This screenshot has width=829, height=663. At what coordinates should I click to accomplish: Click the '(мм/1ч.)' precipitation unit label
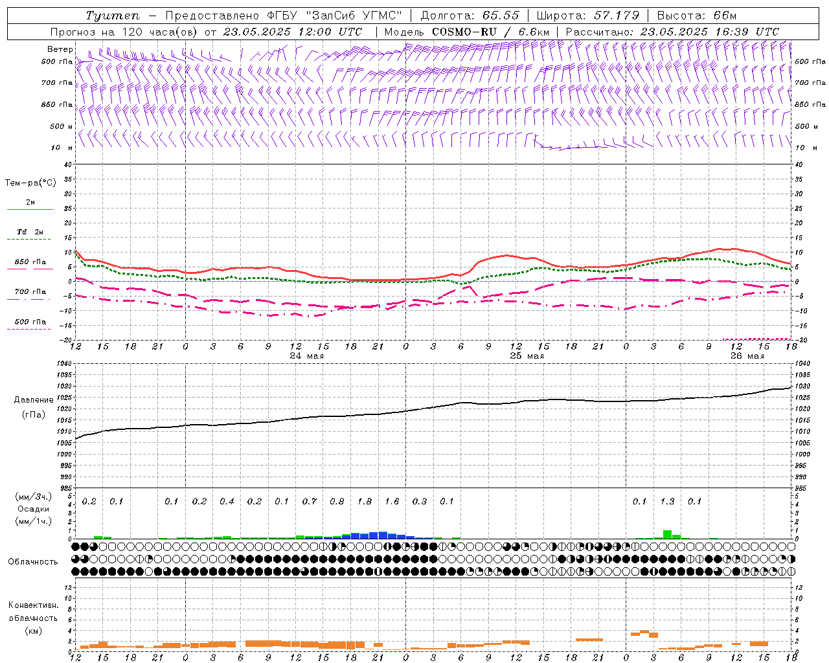tap(32, 521)
